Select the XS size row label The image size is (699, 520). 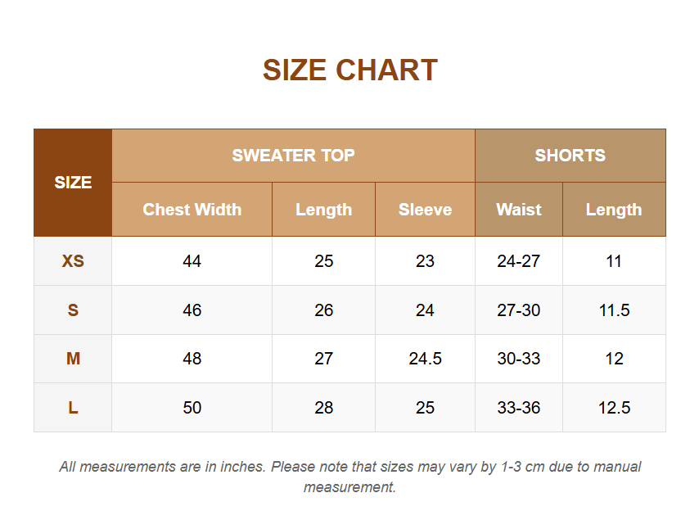pos(73,261)
